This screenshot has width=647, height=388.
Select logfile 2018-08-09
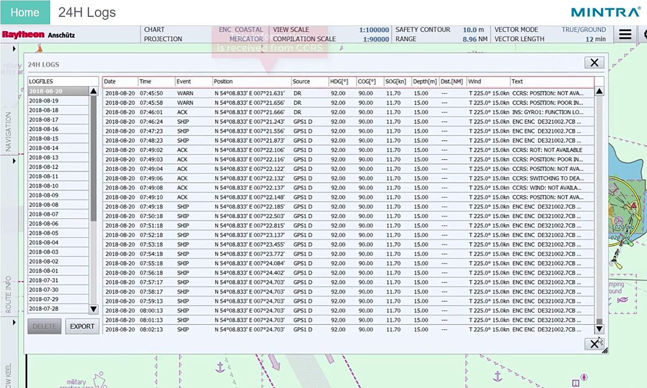pos(58,196)
